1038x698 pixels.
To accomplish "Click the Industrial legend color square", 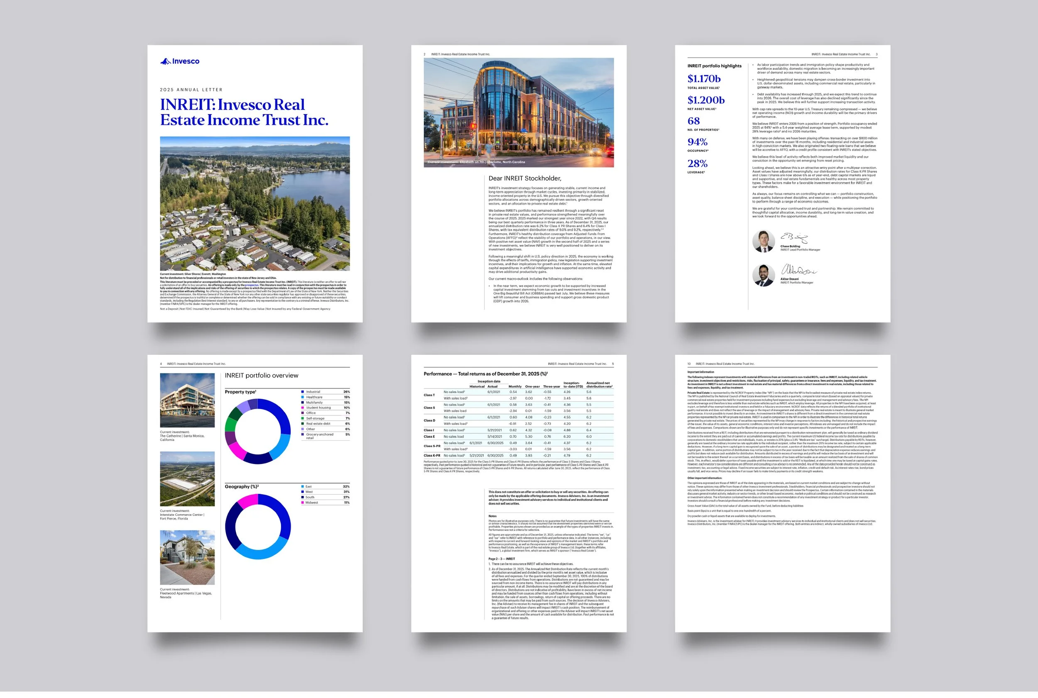I will pos(303,392).
